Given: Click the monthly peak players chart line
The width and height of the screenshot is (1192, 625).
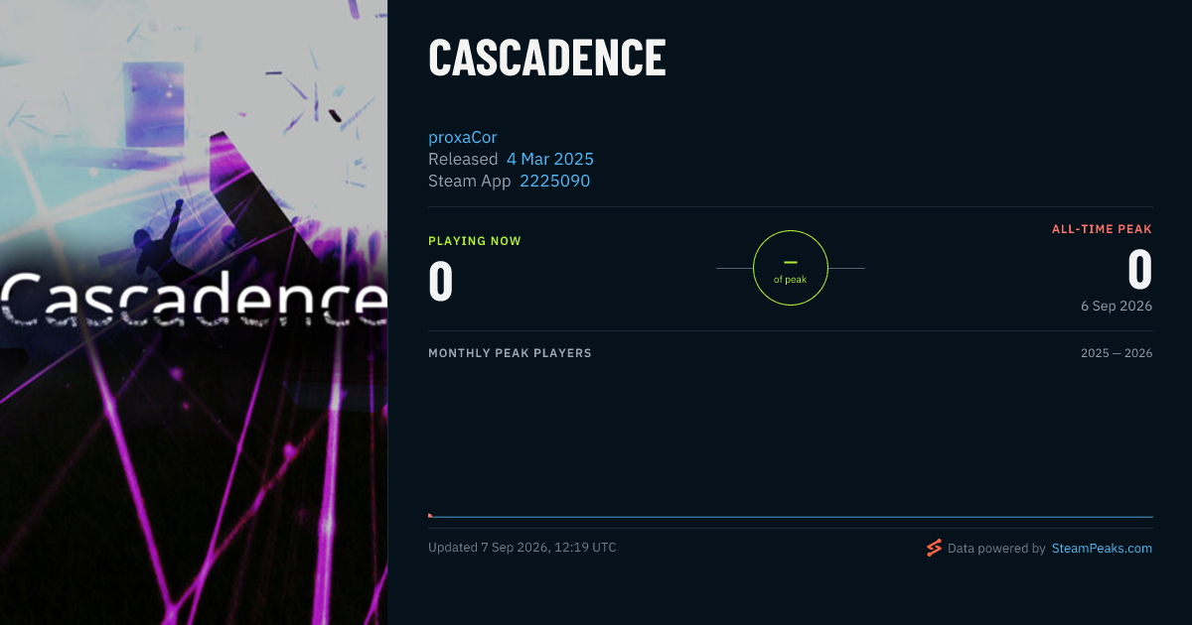Looking at the screenshot, I should pos(791,517).
